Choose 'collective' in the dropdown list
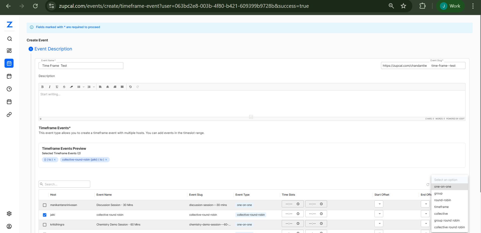Screen dimensions: 481x233 441,214
